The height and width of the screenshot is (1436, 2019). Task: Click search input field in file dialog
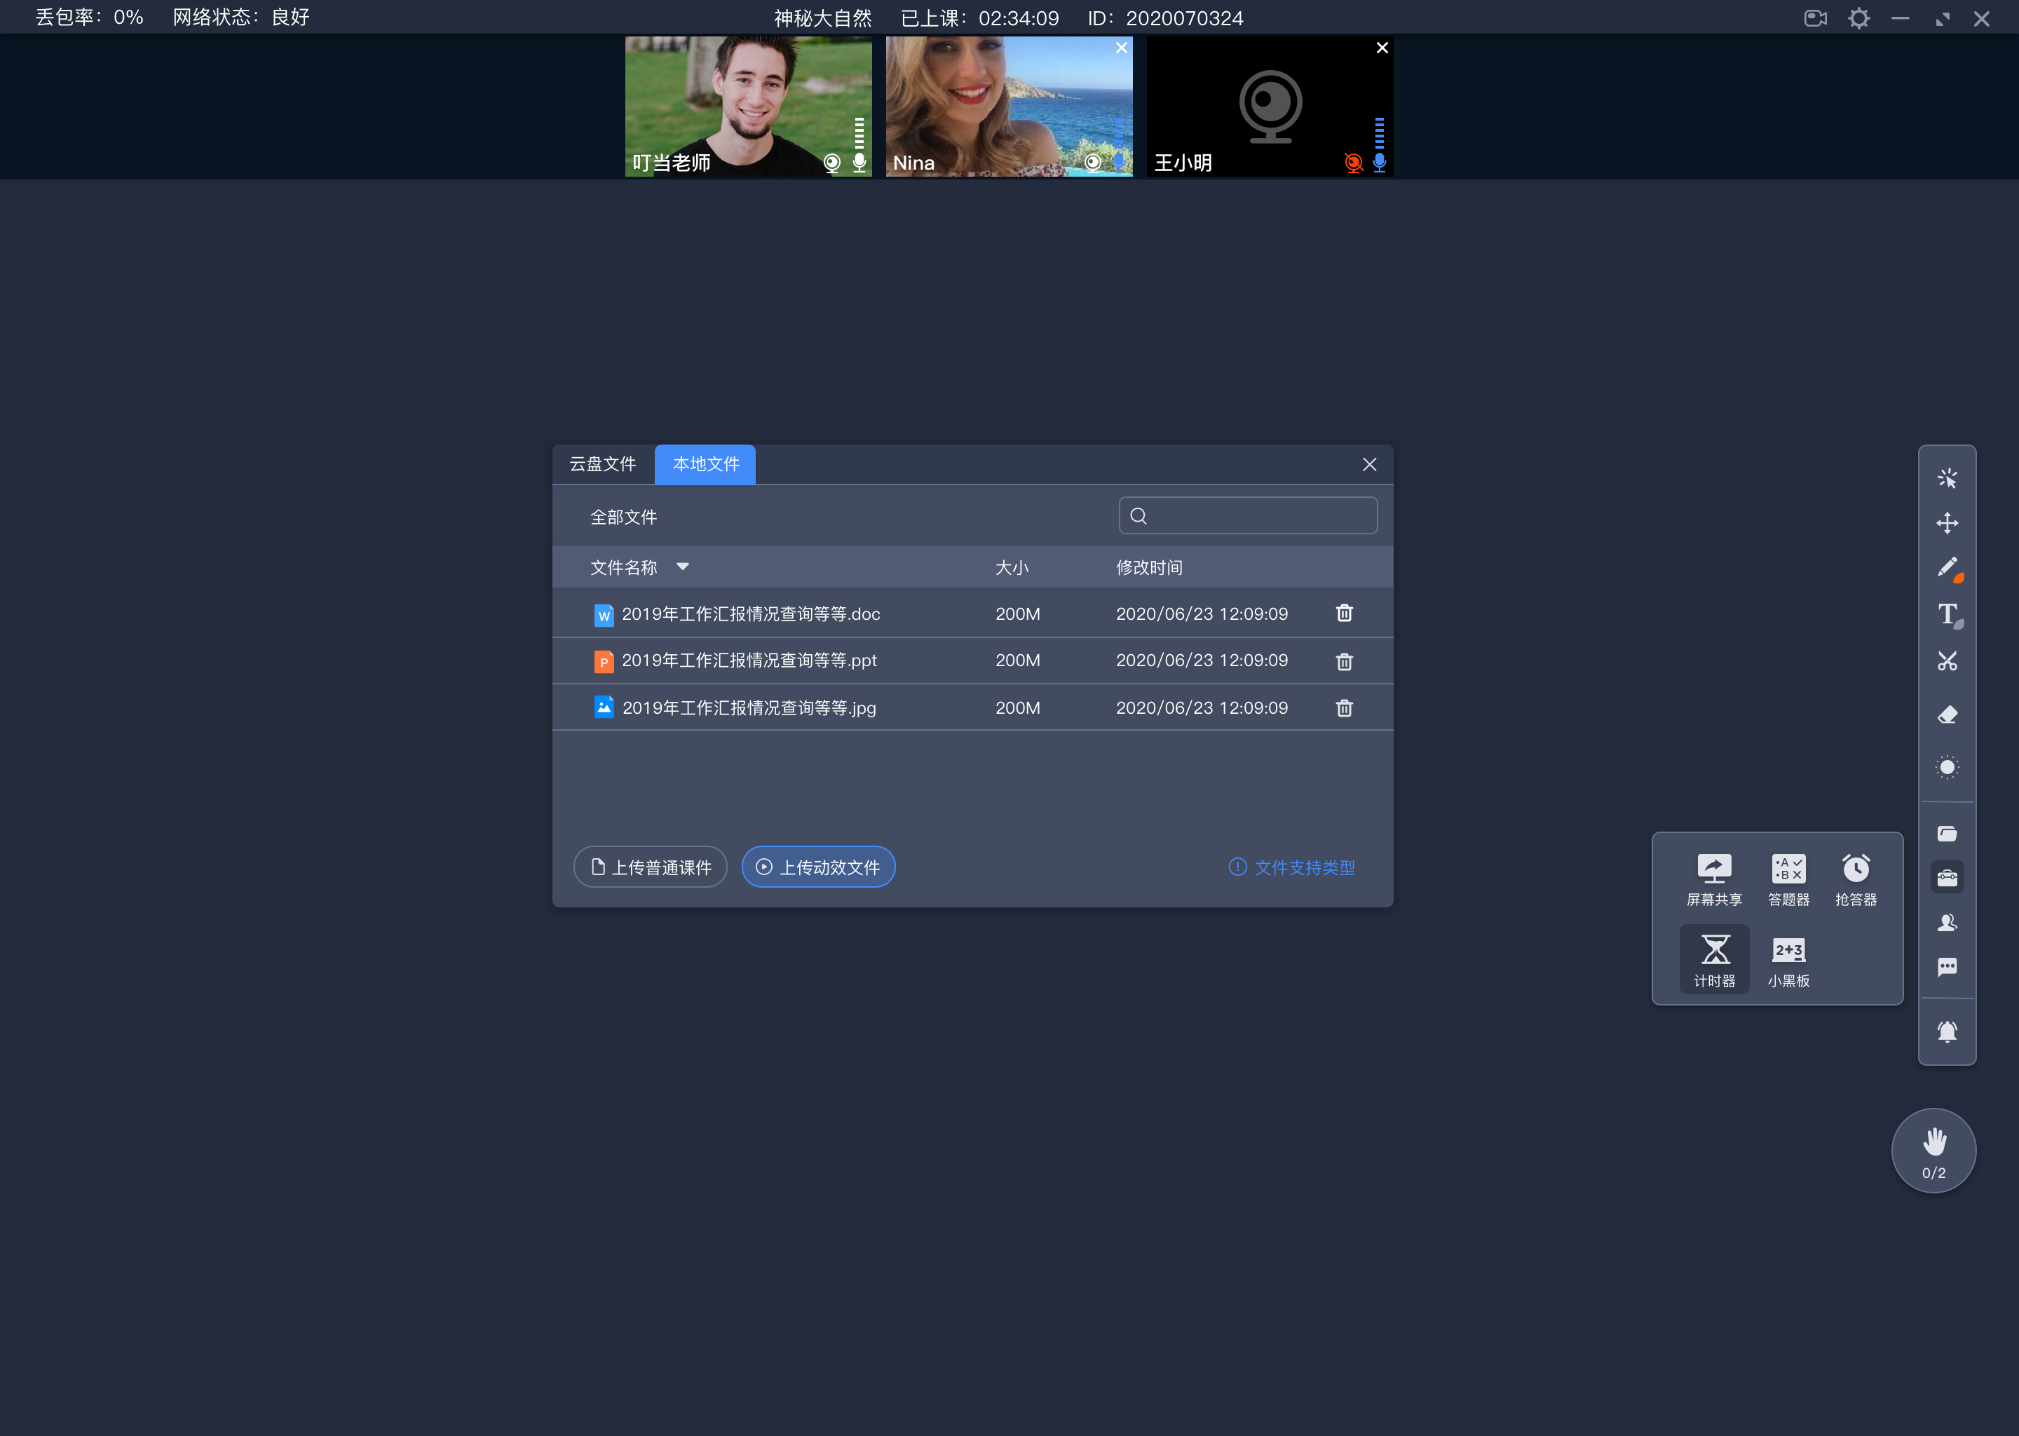[x=1249, y=515]
